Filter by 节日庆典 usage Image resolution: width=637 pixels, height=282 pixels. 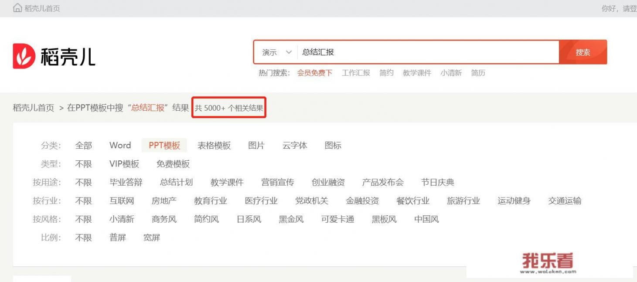point(438,182)
